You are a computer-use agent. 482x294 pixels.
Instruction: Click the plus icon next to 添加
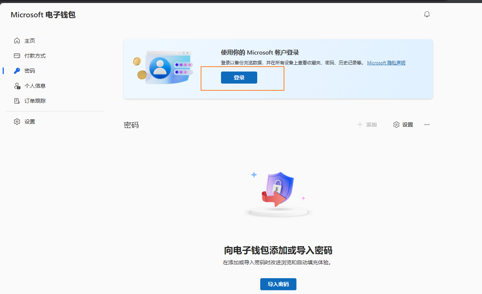pos(360,125)
